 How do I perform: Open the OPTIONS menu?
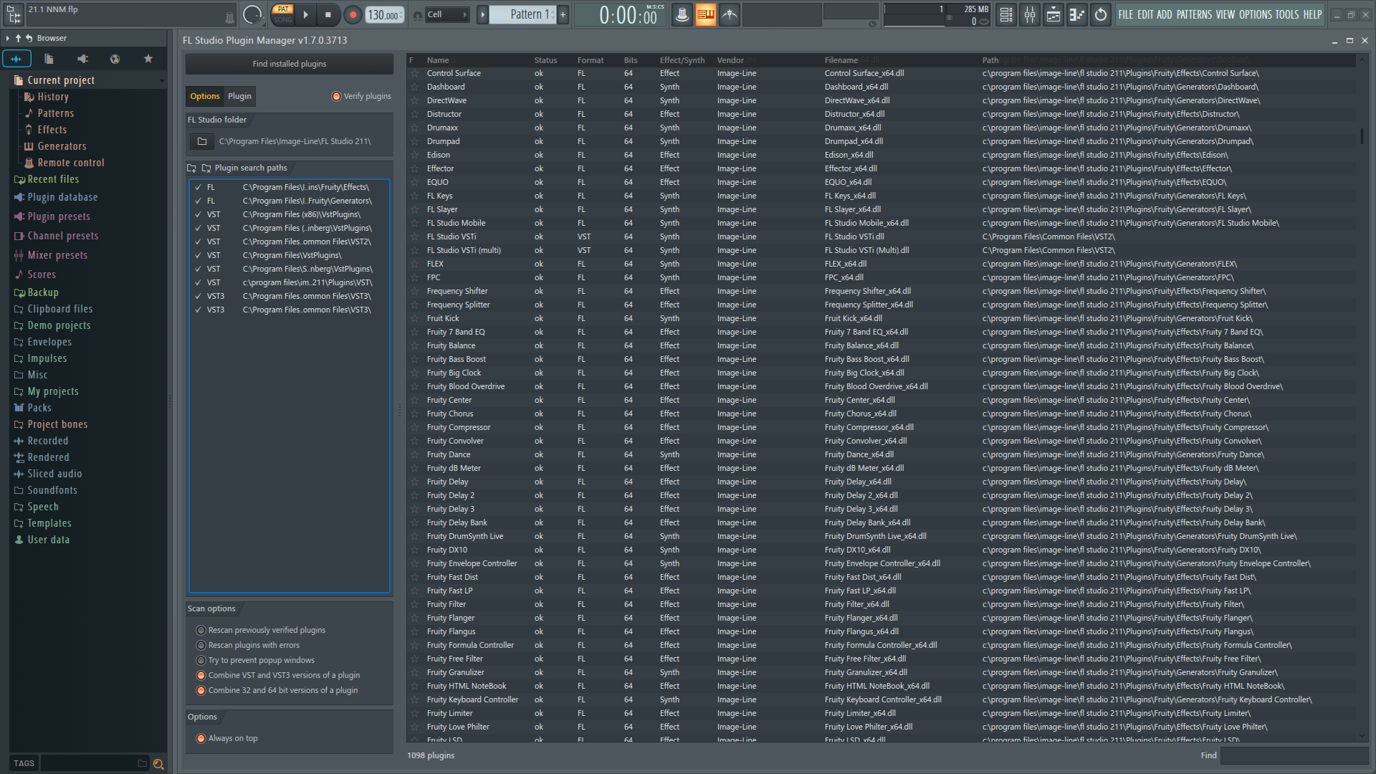(x=1255, y=14)
